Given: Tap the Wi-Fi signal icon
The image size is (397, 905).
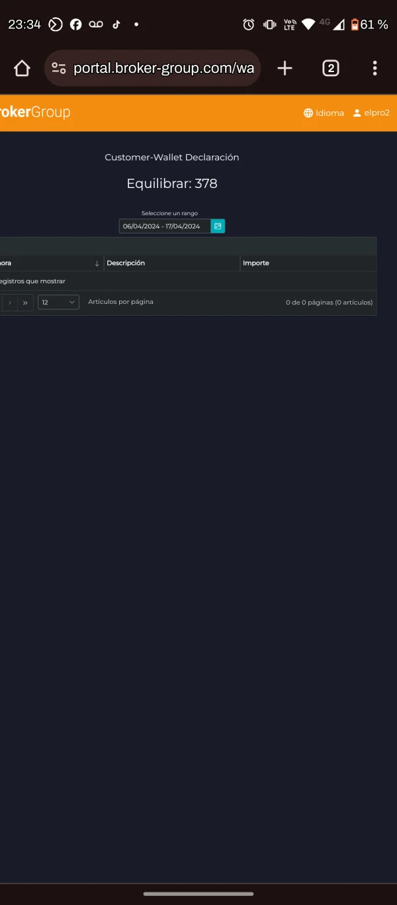Looking at the screenshot, I should [x=308, y=24].
